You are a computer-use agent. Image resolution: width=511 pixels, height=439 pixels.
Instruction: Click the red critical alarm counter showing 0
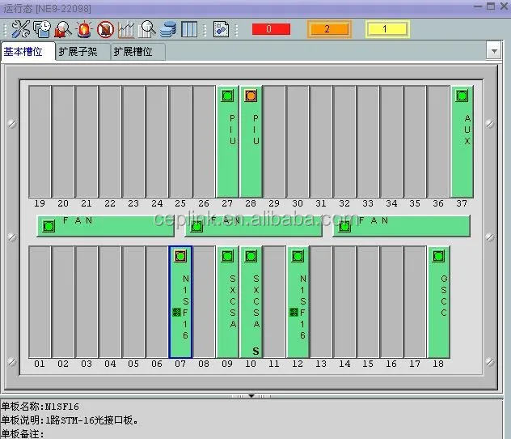tap(271, 29)
